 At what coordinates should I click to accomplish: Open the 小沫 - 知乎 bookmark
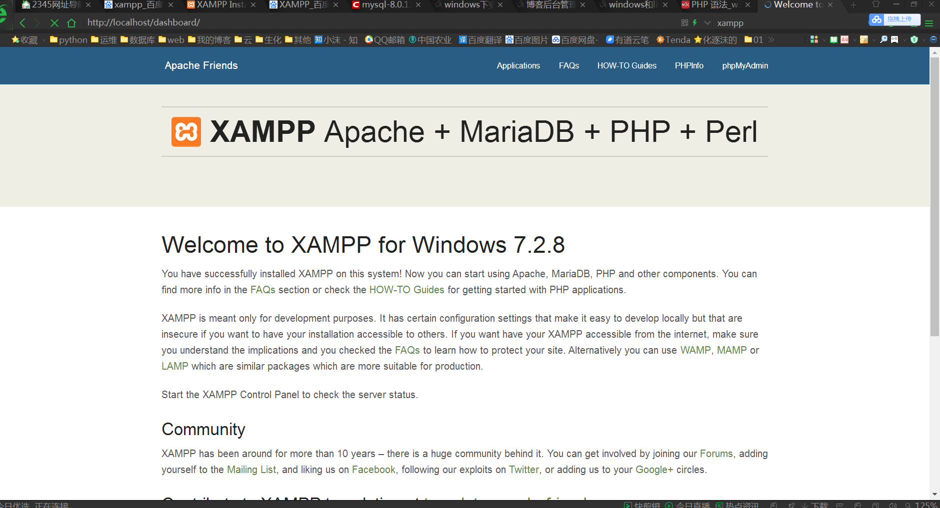[336, 39]
